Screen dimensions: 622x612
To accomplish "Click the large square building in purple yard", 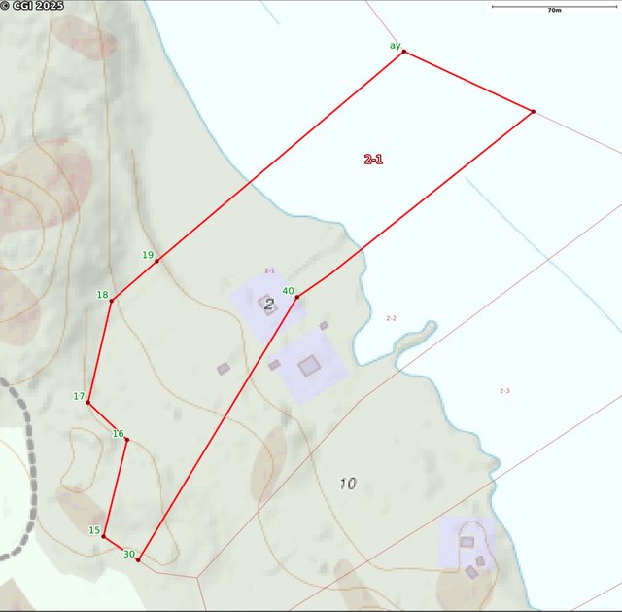I will click(309, 366).
